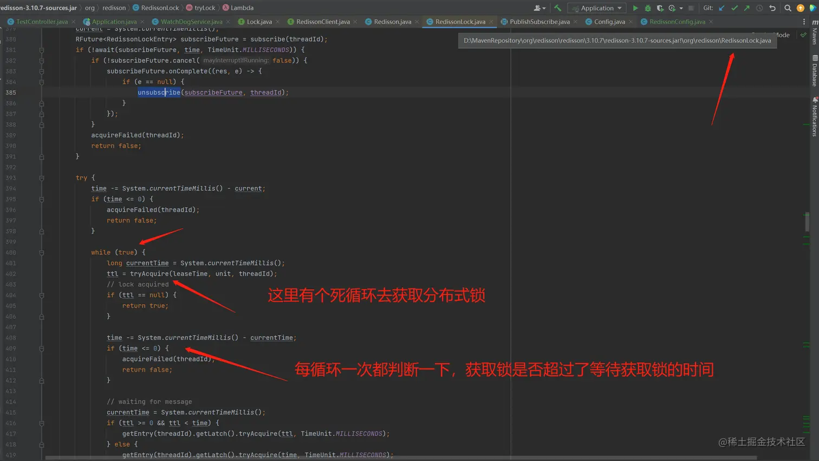Switch to Application.java tab
This screenshot has height=461, width=819.
coord(114,22)
